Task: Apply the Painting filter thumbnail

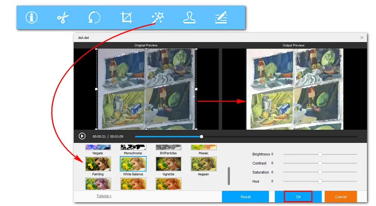Action: pyautogui.click(x=98, y=164)
